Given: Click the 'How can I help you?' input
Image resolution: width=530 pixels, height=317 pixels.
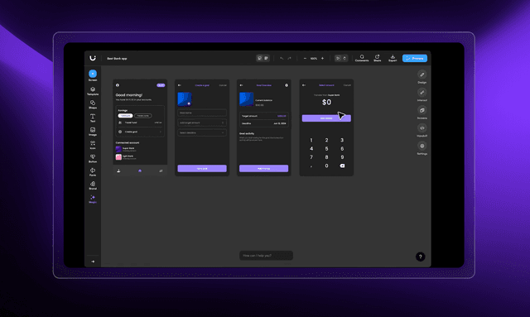Looking at the screenshot, I should [266, 256].
